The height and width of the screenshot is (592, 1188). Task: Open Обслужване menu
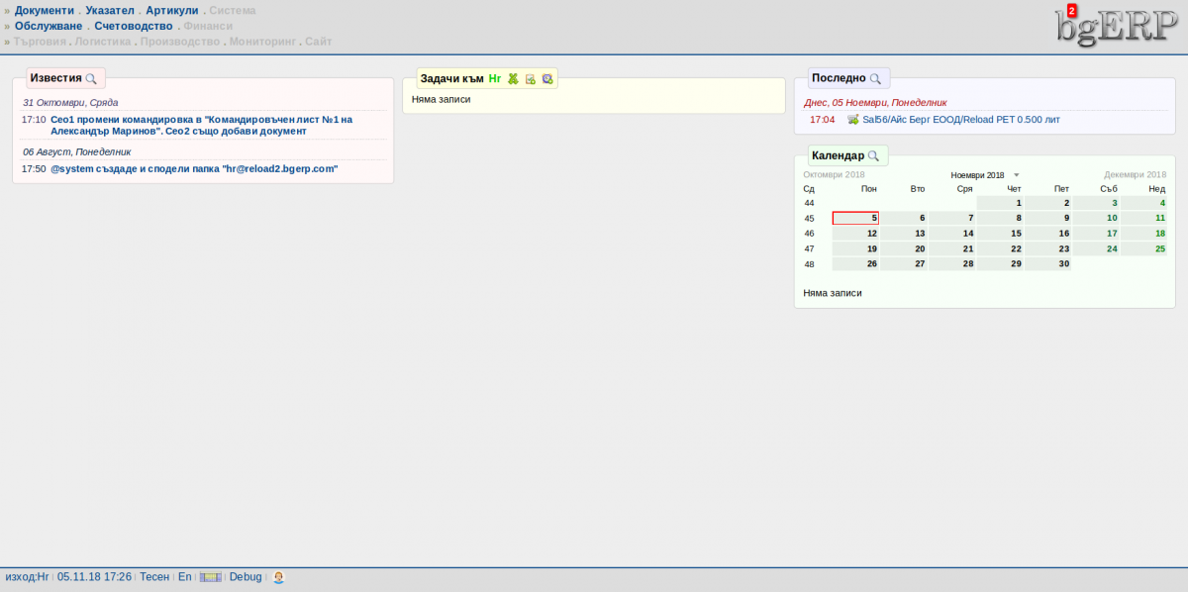point(49,26)
